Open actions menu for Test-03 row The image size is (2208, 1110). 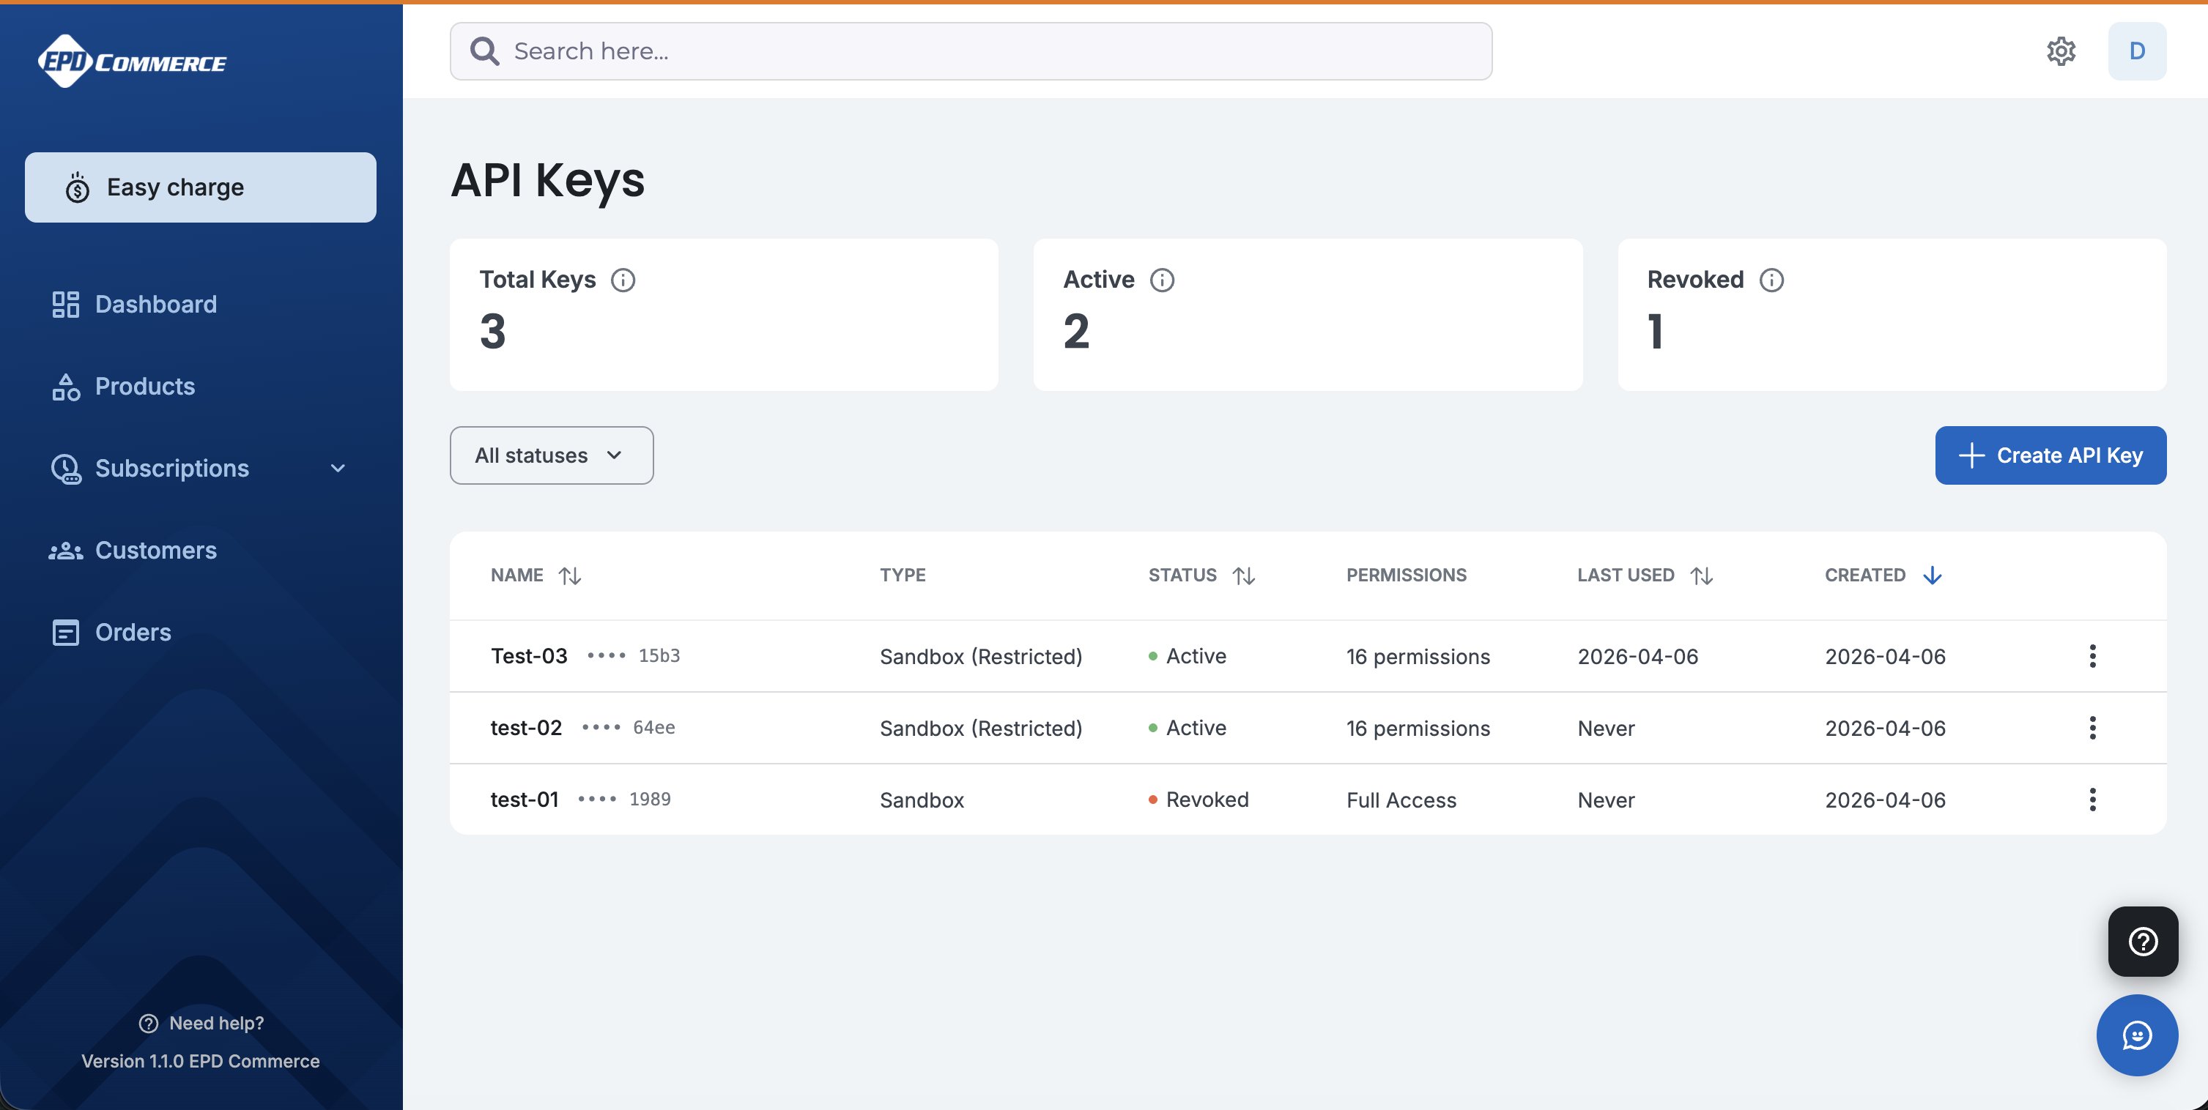pos(2092,656)
